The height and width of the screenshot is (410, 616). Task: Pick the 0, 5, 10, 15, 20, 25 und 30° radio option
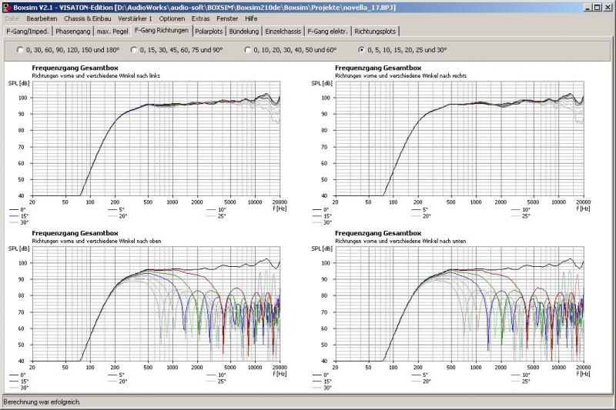tap(361, 50)
